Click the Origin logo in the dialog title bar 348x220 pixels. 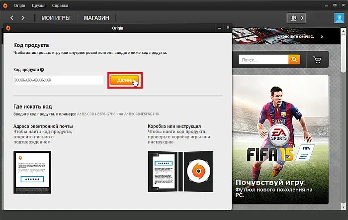8,28
